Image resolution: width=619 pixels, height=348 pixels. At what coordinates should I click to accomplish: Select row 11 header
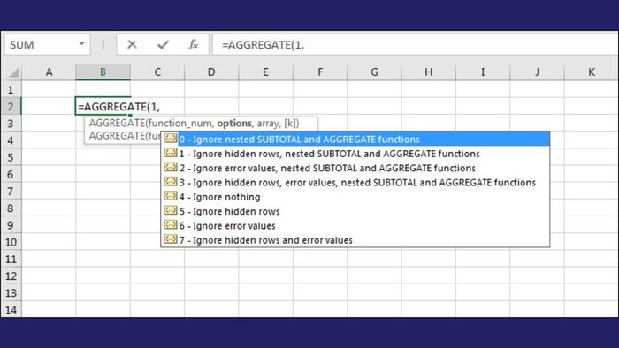coord(11,259)
